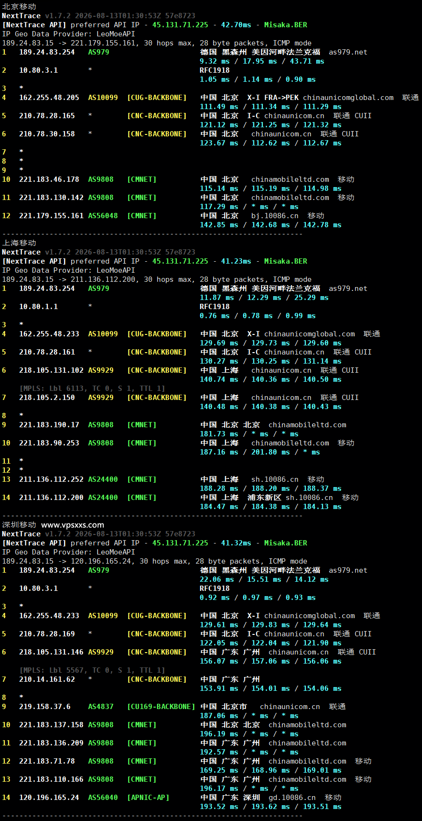This screenshot has width=422, height=821.
Task: Click the gd.10086.cn domain
Action: coord(292,798)
